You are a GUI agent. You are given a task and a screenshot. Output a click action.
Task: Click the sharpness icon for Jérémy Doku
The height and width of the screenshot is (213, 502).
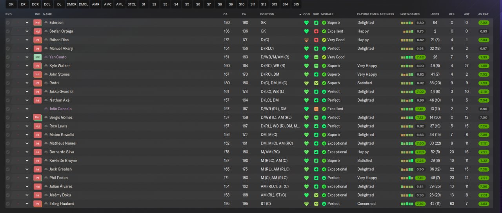[316, 195]
